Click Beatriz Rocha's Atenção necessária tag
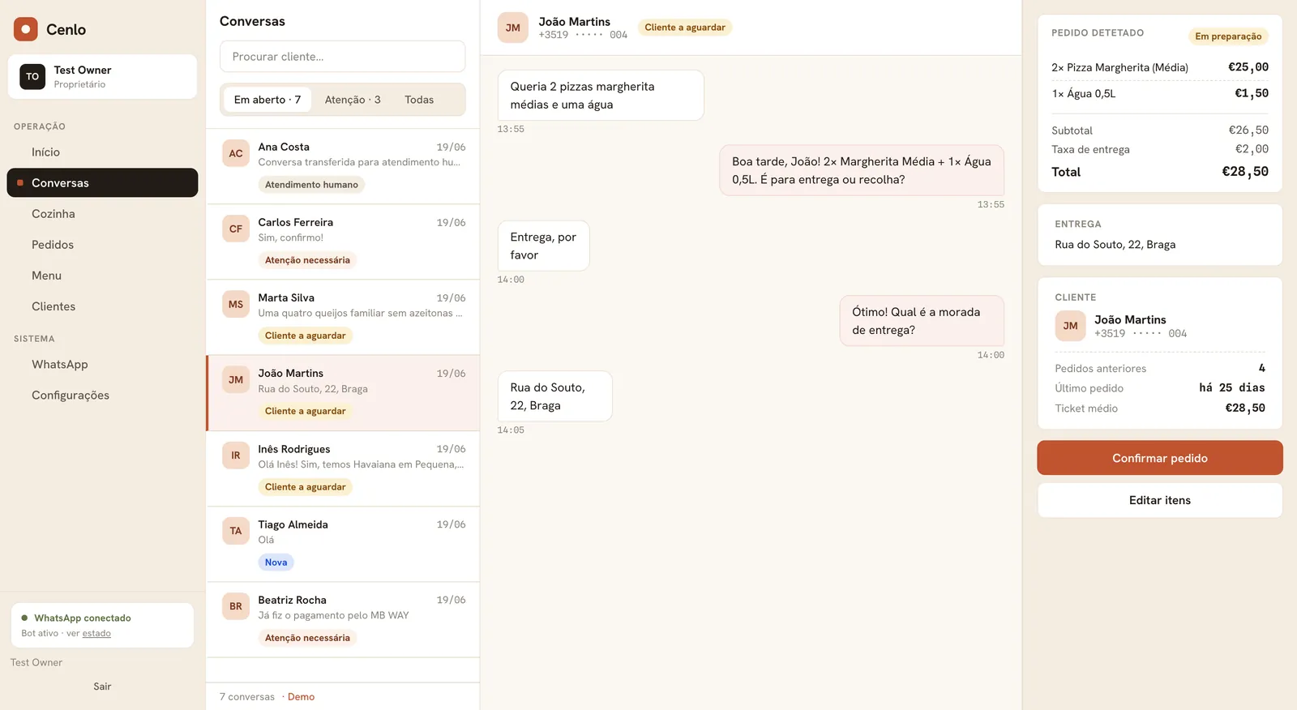The width and height of the screenshot is (1297, 710). [x=307, y=638]
